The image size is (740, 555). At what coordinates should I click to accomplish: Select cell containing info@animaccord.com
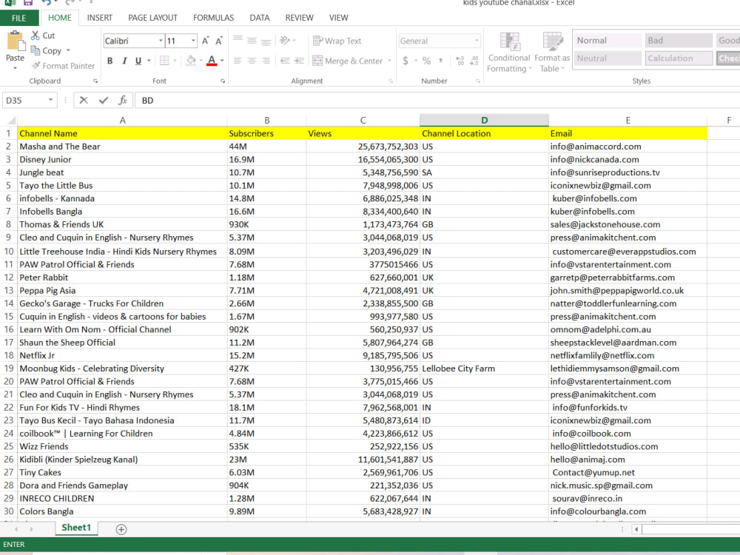coord(628,147)
